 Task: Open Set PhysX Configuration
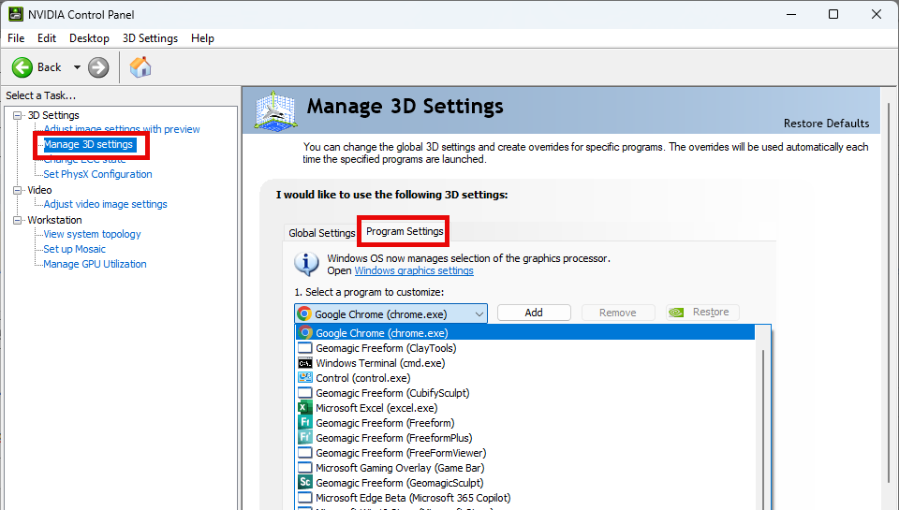coord(98,174)
